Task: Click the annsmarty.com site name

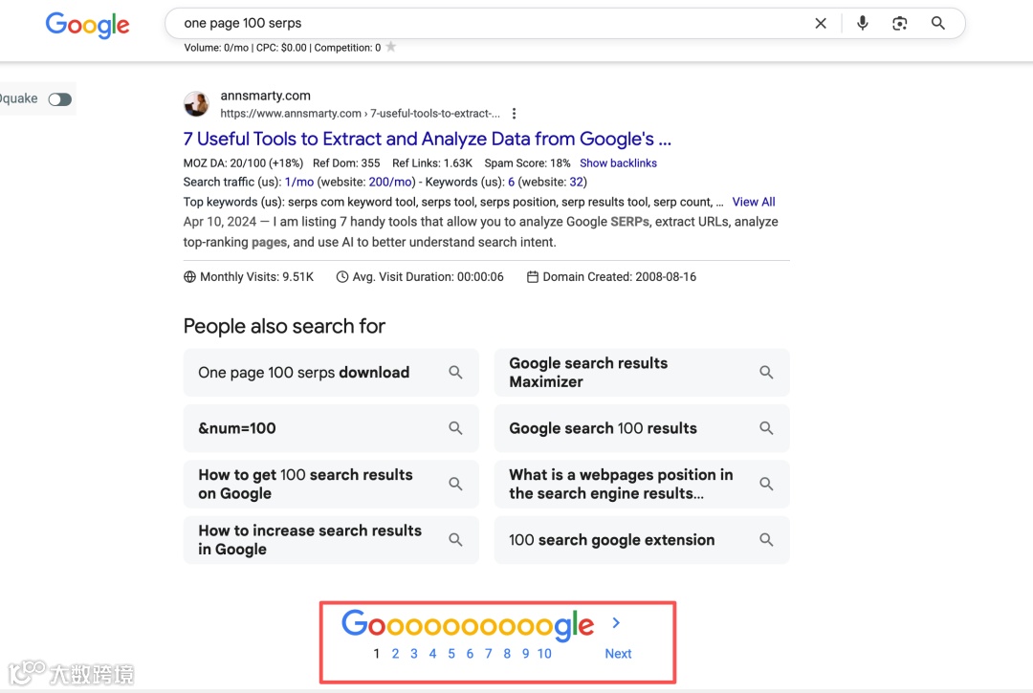Action: pyautogui.click(x=266, y=97)
